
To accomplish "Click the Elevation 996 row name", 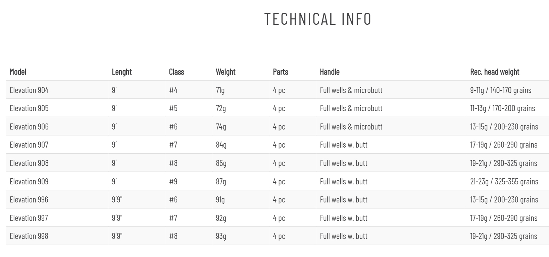I will pyautogui.click(x=29, y=199).
